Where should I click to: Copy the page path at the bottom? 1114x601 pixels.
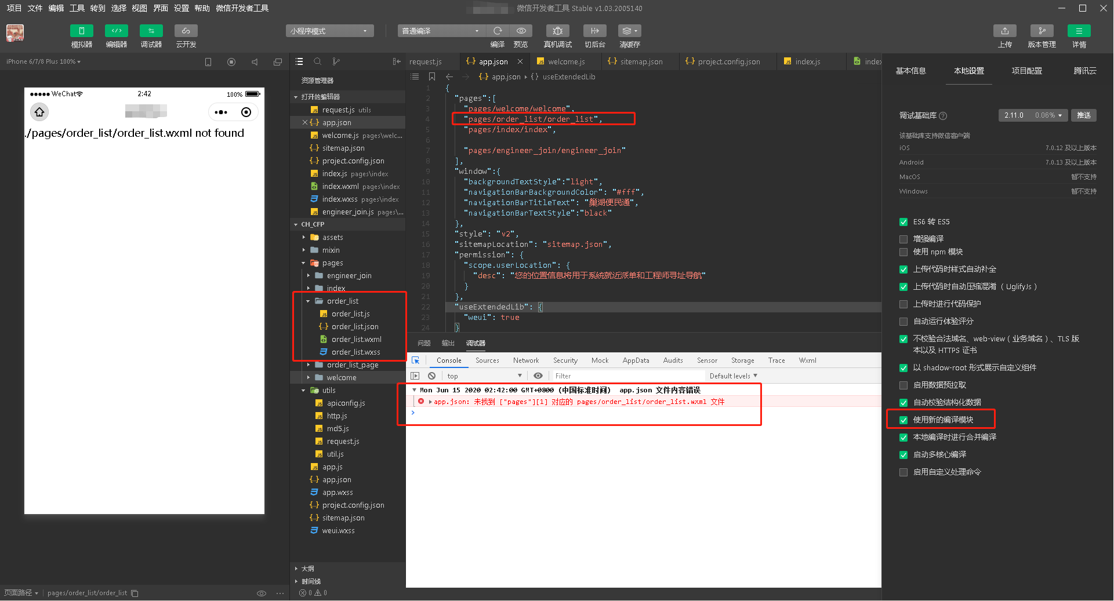[135, 593]
